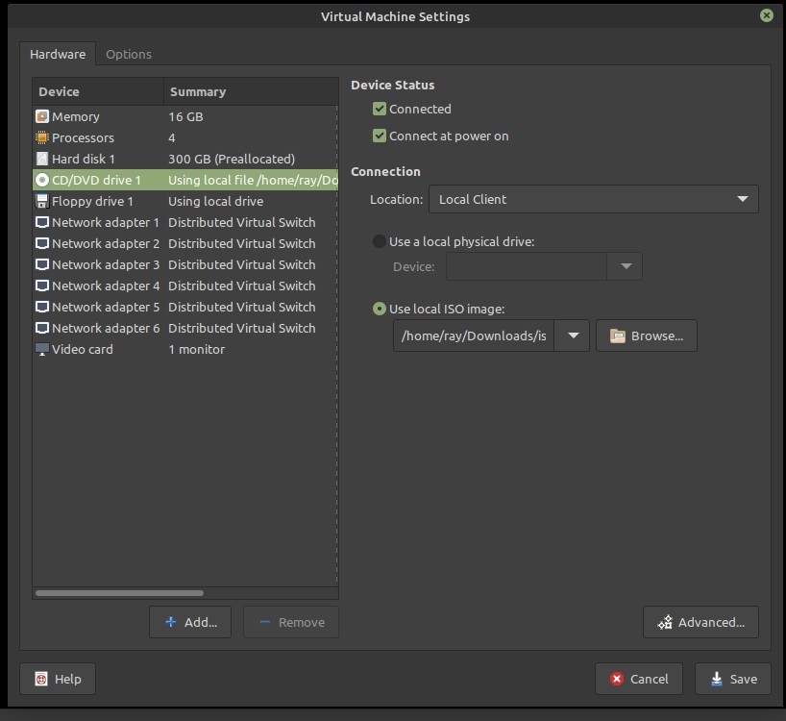Click the folder icon on the Browse button
This screenshot has width=786, height=721.
pyautogui.click(x=617, y=336)
